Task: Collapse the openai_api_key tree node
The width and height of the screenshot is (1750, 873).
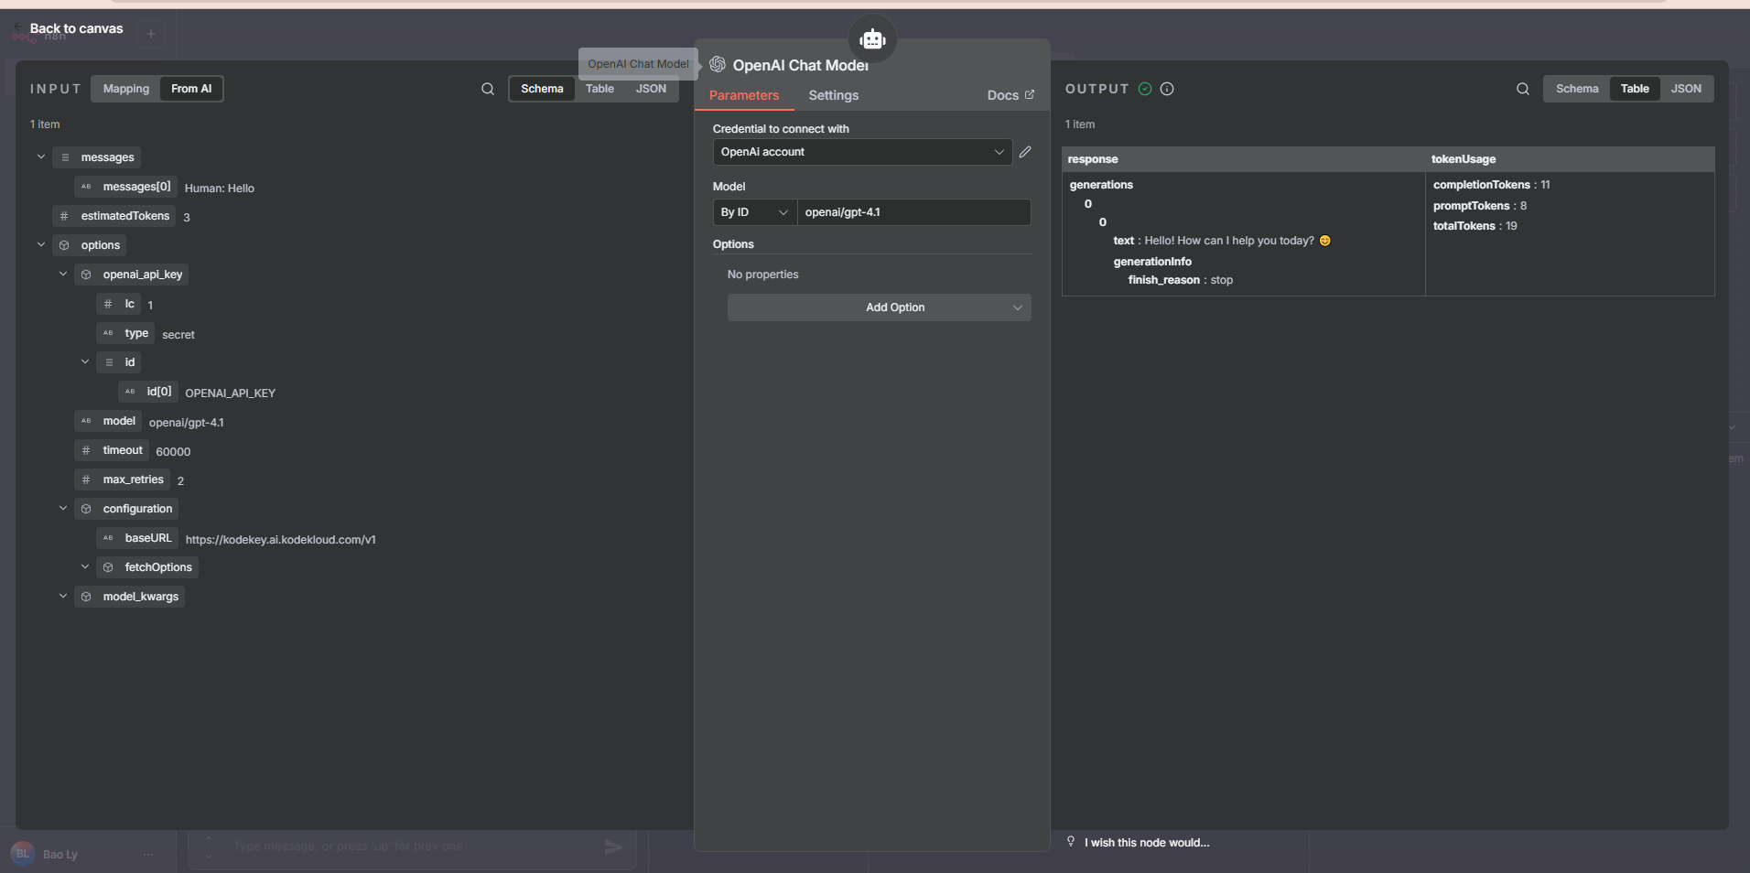Action: (x=63, y=275)
